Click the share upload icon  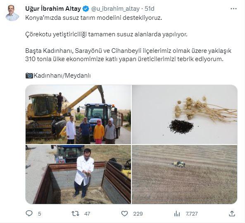232,214
